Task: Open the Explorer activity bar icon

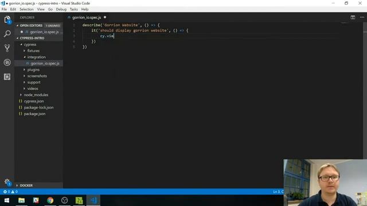Action: 7,19
